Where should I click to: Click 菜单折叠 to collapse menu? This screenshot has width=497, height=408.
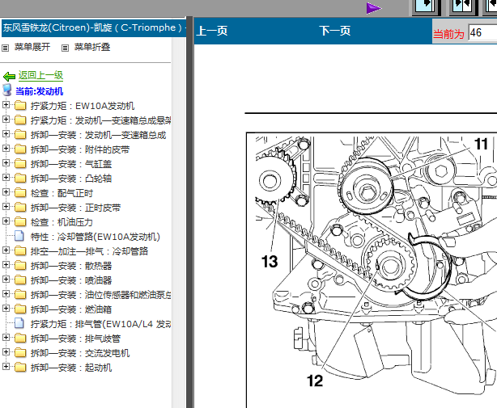coord(92,47)
